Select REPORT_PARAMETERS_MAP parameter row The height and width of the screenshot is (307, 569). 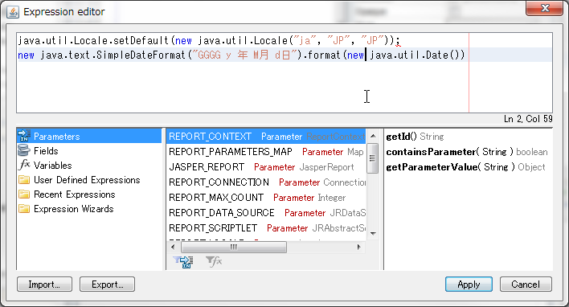266,152
